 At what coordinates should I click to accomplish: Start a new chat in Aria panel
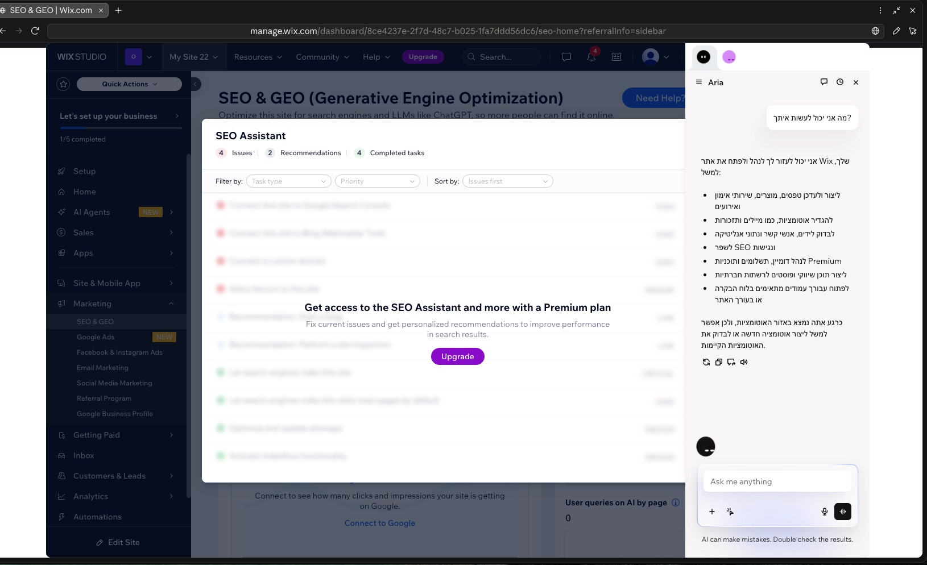tap(824, 82)
